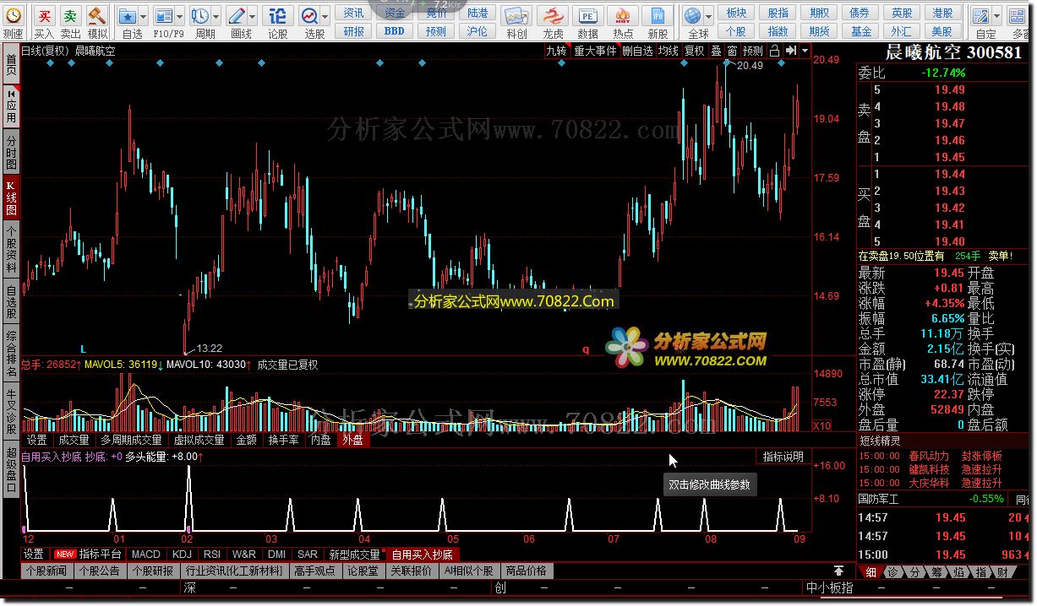Open the 全球 global markets globe icon
Viewport: 1037px width, 606px height.
pyautogui.click(x=693, y=16)
